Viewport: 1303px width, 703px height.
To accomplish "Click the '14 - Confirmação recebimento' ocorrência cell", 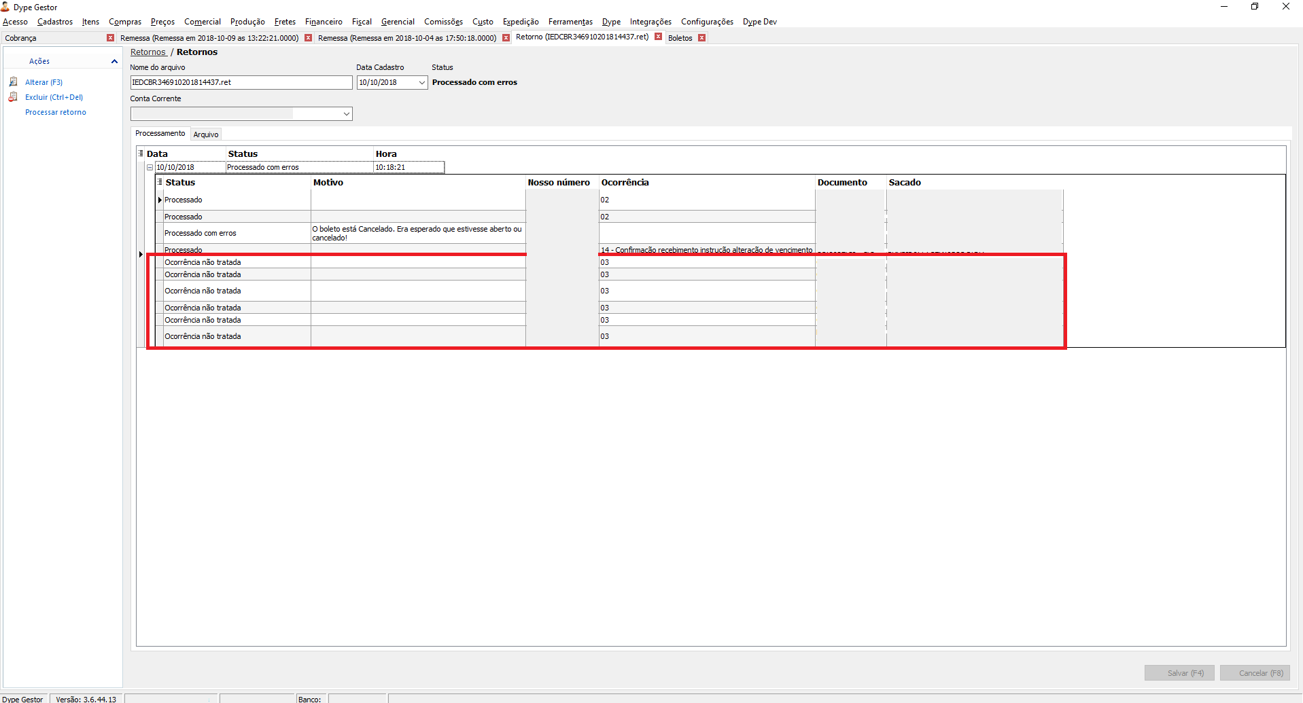I will click(x=707, y=249).
